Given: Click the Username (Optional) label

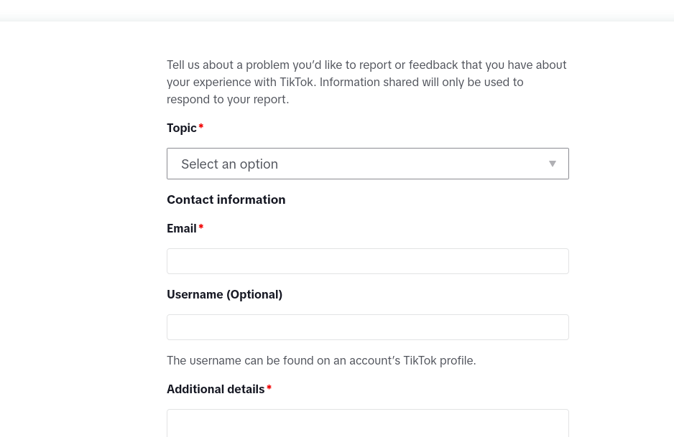Looking at the screenshot, I should (x=224, y=294).
